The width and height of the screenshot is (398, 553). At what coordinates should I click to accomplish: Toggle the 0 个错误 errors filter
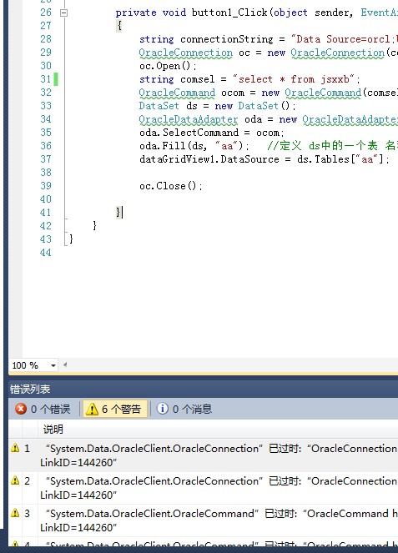tap(43, 409)
